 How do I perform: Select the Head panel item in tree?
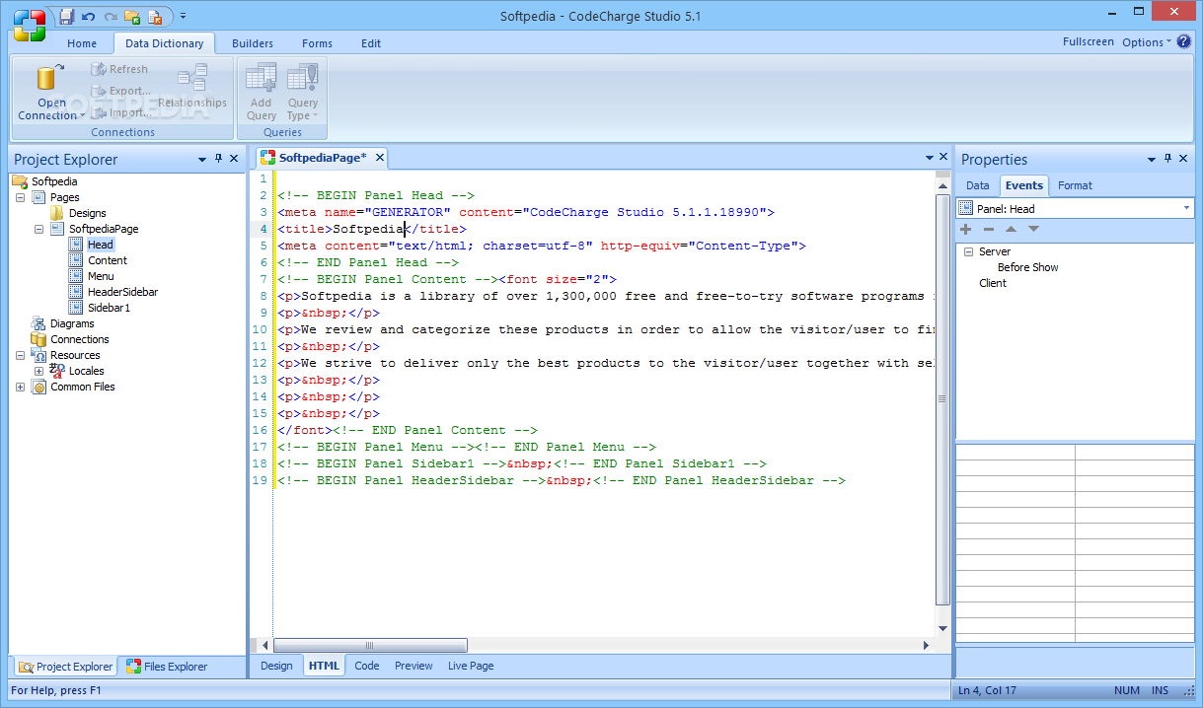click(100, 245)
